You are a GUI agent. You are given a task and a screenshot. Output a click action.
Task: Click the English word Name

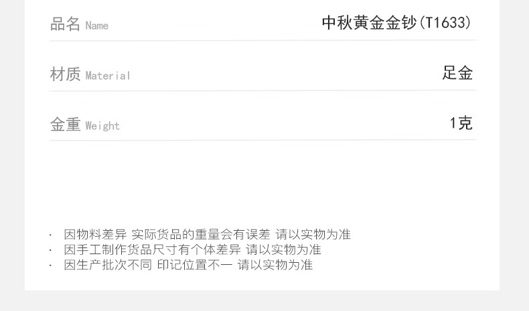point(97,25)
